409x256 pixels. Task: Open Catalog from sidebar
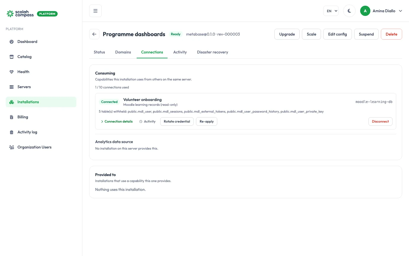[41, 57]
